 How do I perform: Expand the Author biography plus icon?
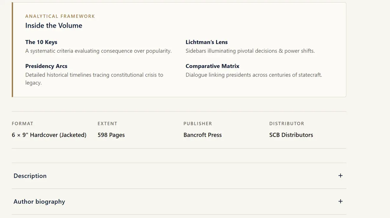(340, 201)
